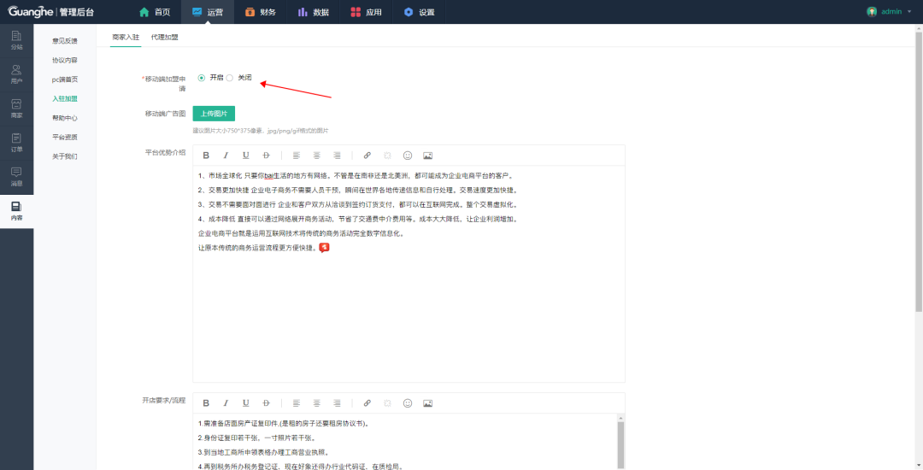
Task: Click Strikethrough in 开店要求/流程 editor
Action: coord(266,403)
